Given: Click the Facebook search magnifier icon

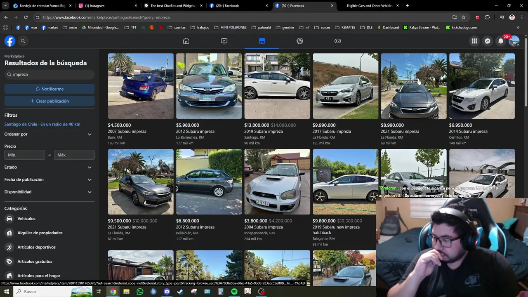Looking at the screenshot, I should (23, 41).
